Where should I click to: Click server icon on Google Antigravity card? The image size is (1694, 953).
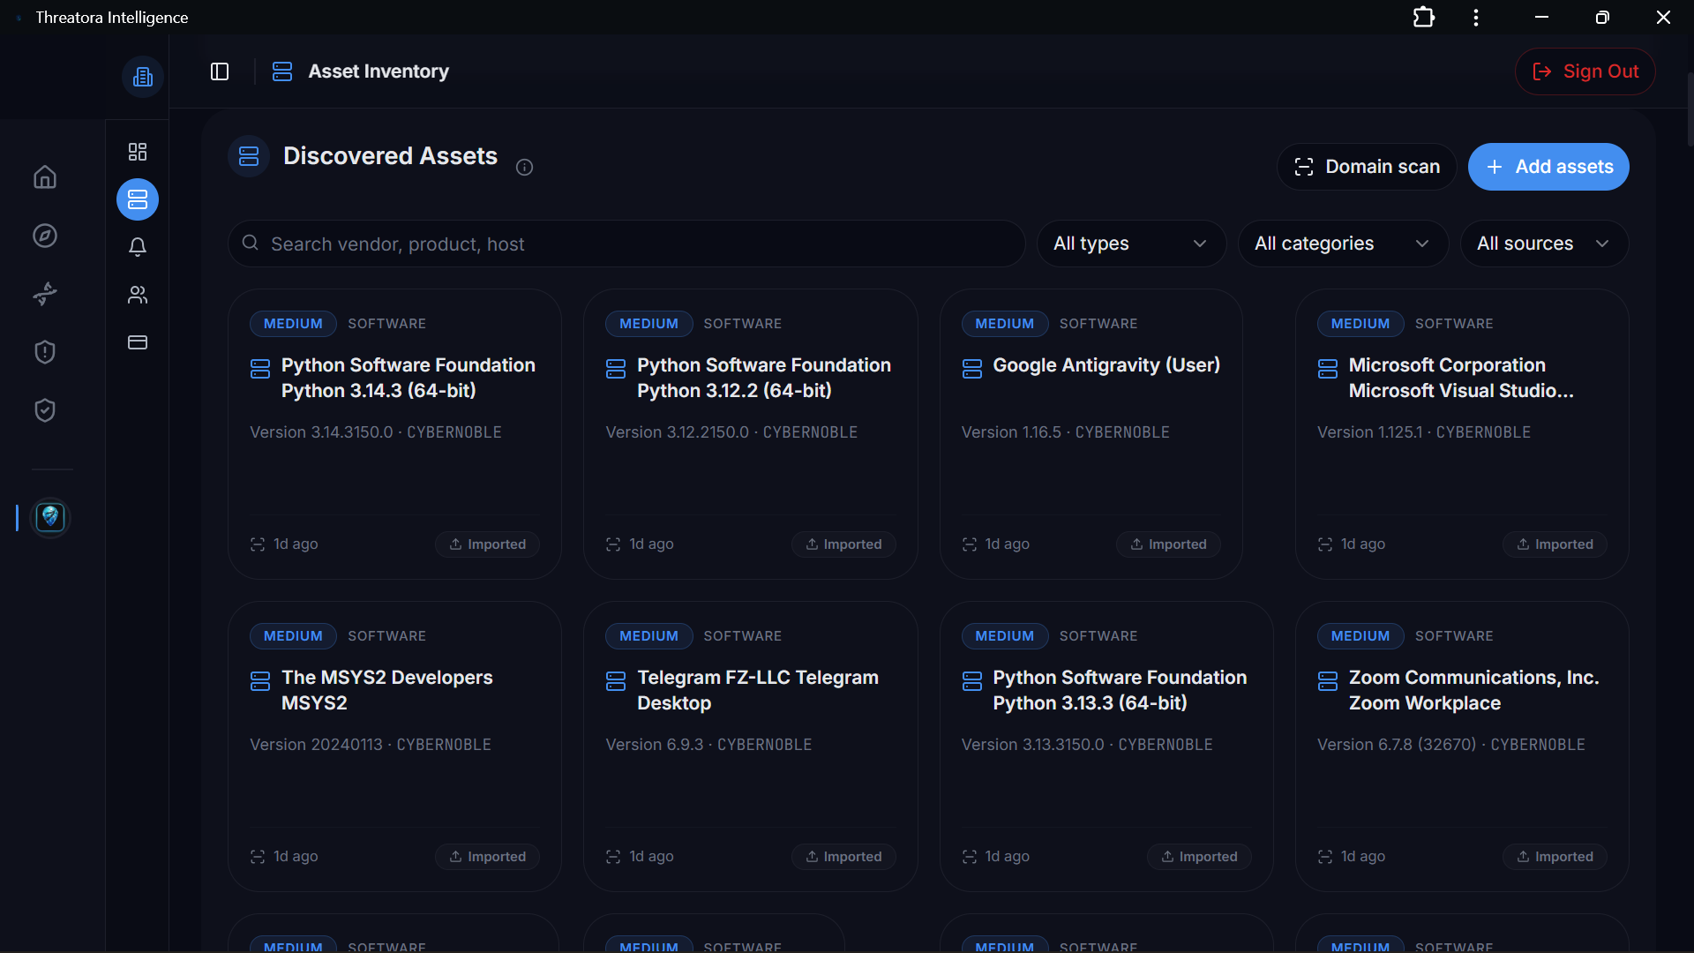pos(972,369)
